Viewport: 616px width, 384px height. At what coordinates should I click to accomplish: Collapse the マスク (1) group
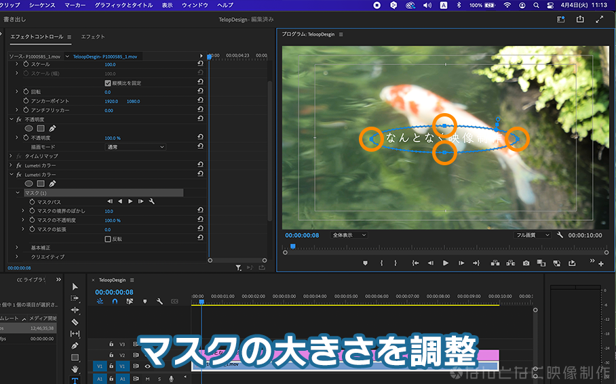pos(18,192)
